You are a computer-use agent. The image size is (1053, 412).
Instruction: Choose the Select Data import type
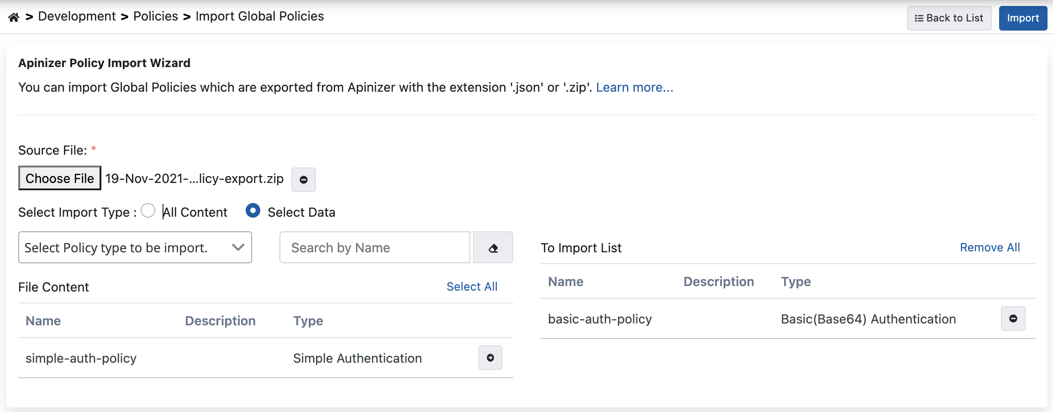pos(253,211)
